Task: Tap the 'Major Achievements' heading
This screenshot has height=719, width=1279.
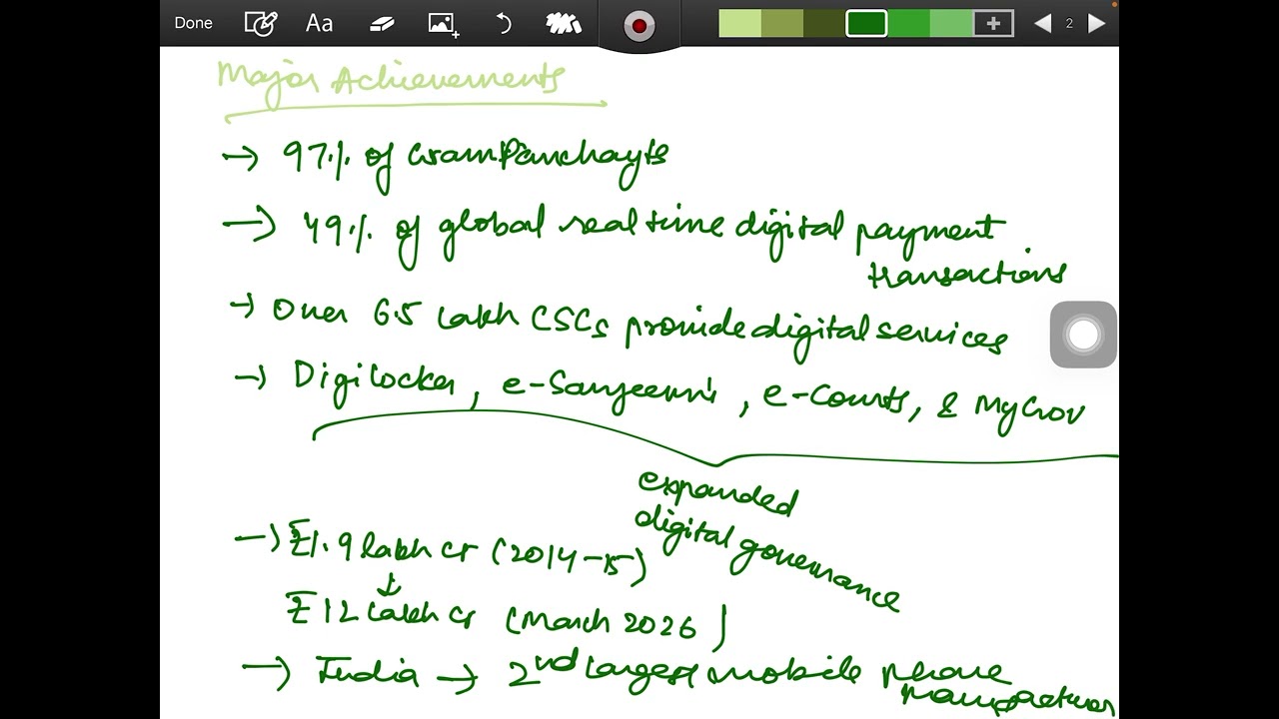Action: [x=392, y=80]
